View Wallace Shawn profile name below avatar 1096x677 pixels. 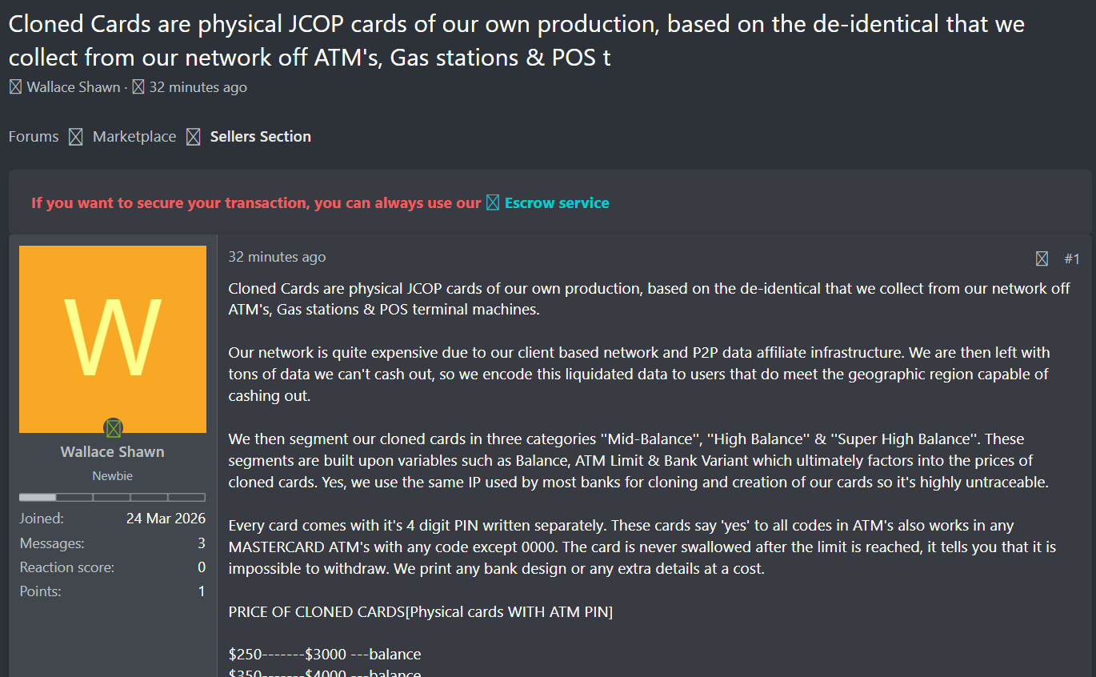pyautogui.click(x=112, y=452)
